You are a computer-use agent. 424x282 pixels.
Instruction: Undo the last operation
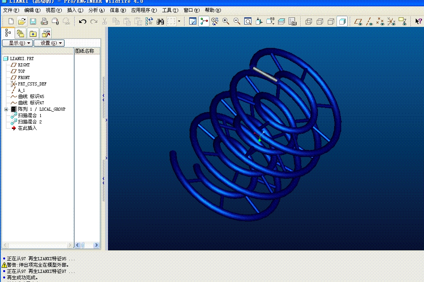pyautogui.click(x=82, y=21)
